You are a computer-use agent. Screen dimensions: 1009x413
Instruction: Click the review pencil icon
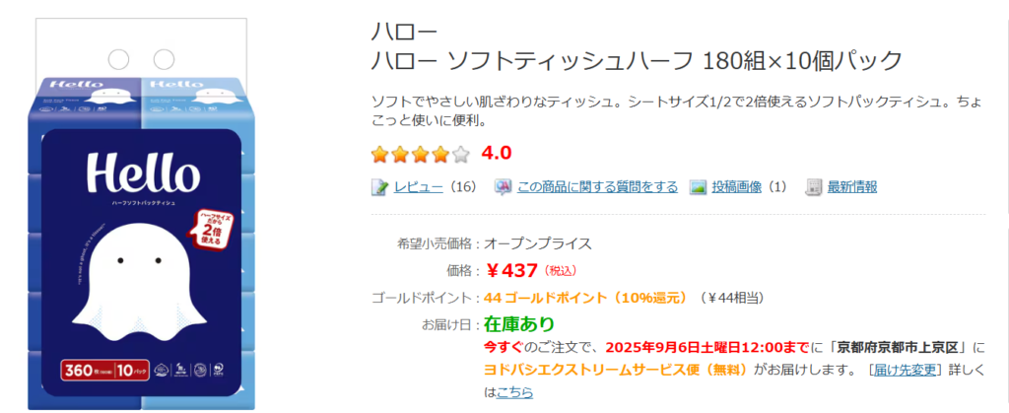(380, 187)
